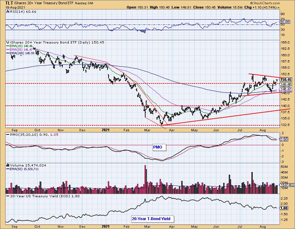
Task: Click the Open 150.31 header value
Action: tap(138, 7)
